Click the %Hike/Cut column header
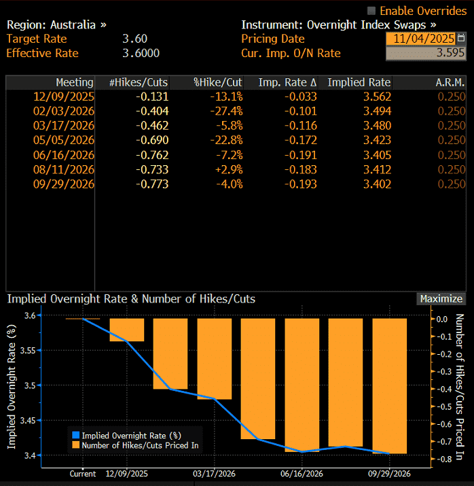 coord(217,82)
